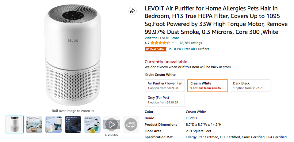The width and height of the screenshot is (294, 142).
Task: Open the 360° view thumbnail
Action: tap(131, 124)
